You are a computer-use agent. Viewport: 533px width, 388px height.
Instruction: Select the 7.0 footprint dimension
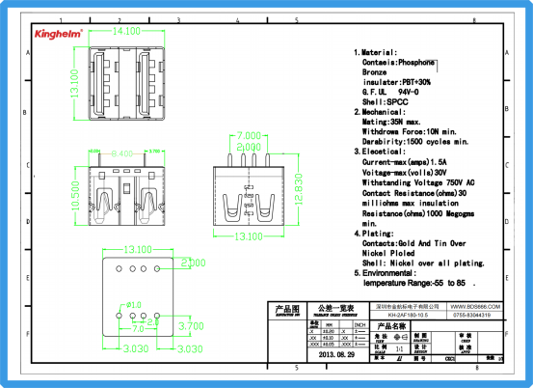click(138, 329)
